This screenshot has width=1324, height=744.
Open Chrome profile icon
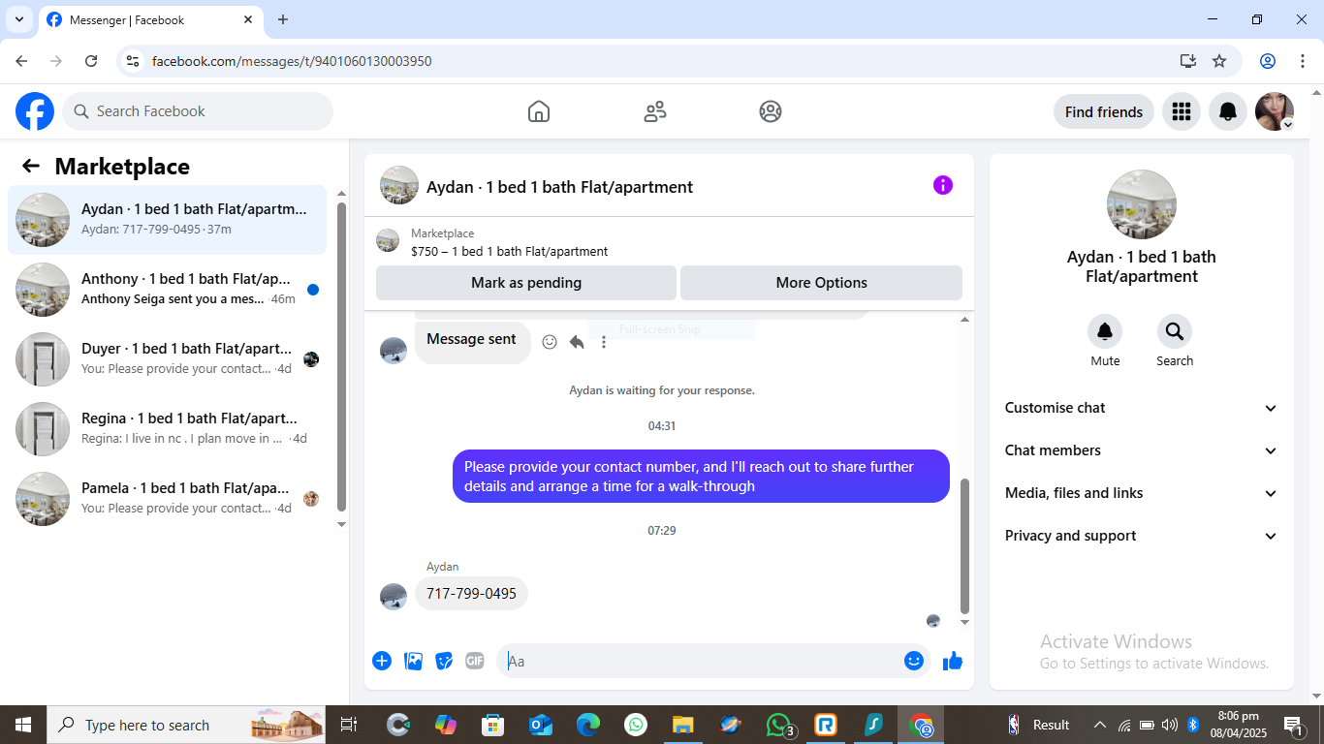1268,61
